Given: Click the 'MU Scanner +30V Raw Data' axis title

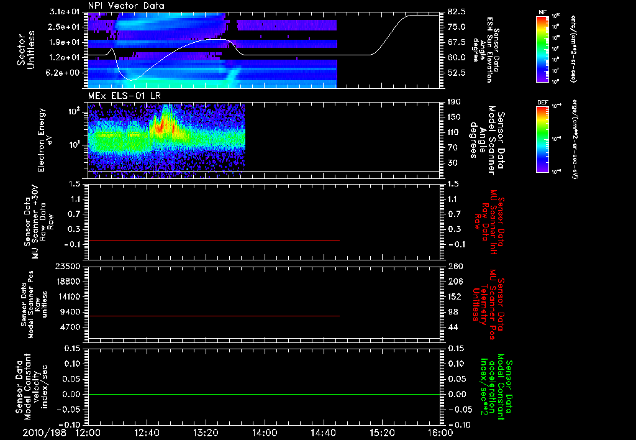Looking at the screenshot, I should pos(39,222).
